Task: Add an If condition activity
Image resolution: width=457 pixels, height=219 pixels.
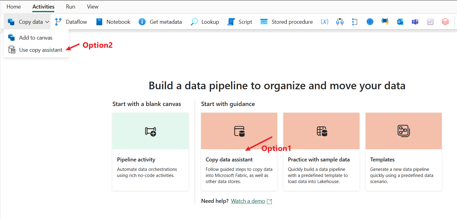Action: [x=340, y=22]
